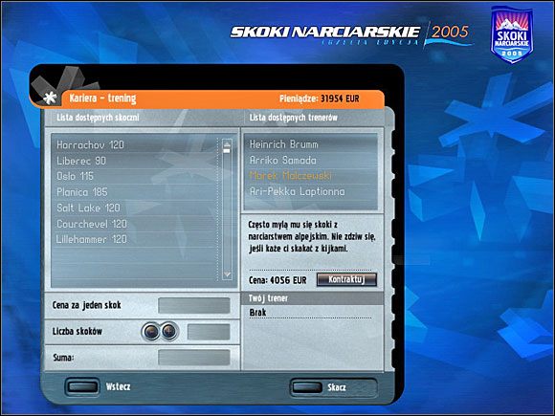Select Harrachov 120 from the hills list
Image resolution: width=555 pixels, height=416 pixels.
point(135,144)
